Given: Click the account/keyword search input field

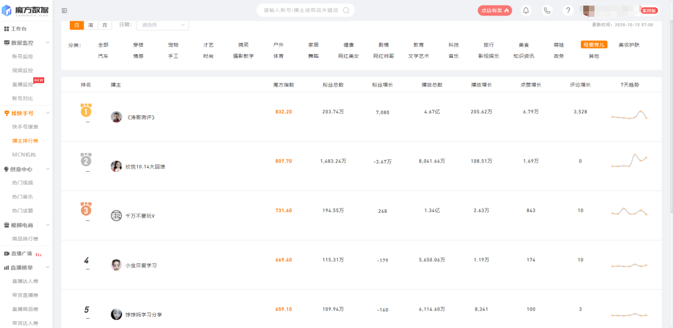Looking at the screenshot, I should click(299, 11).
